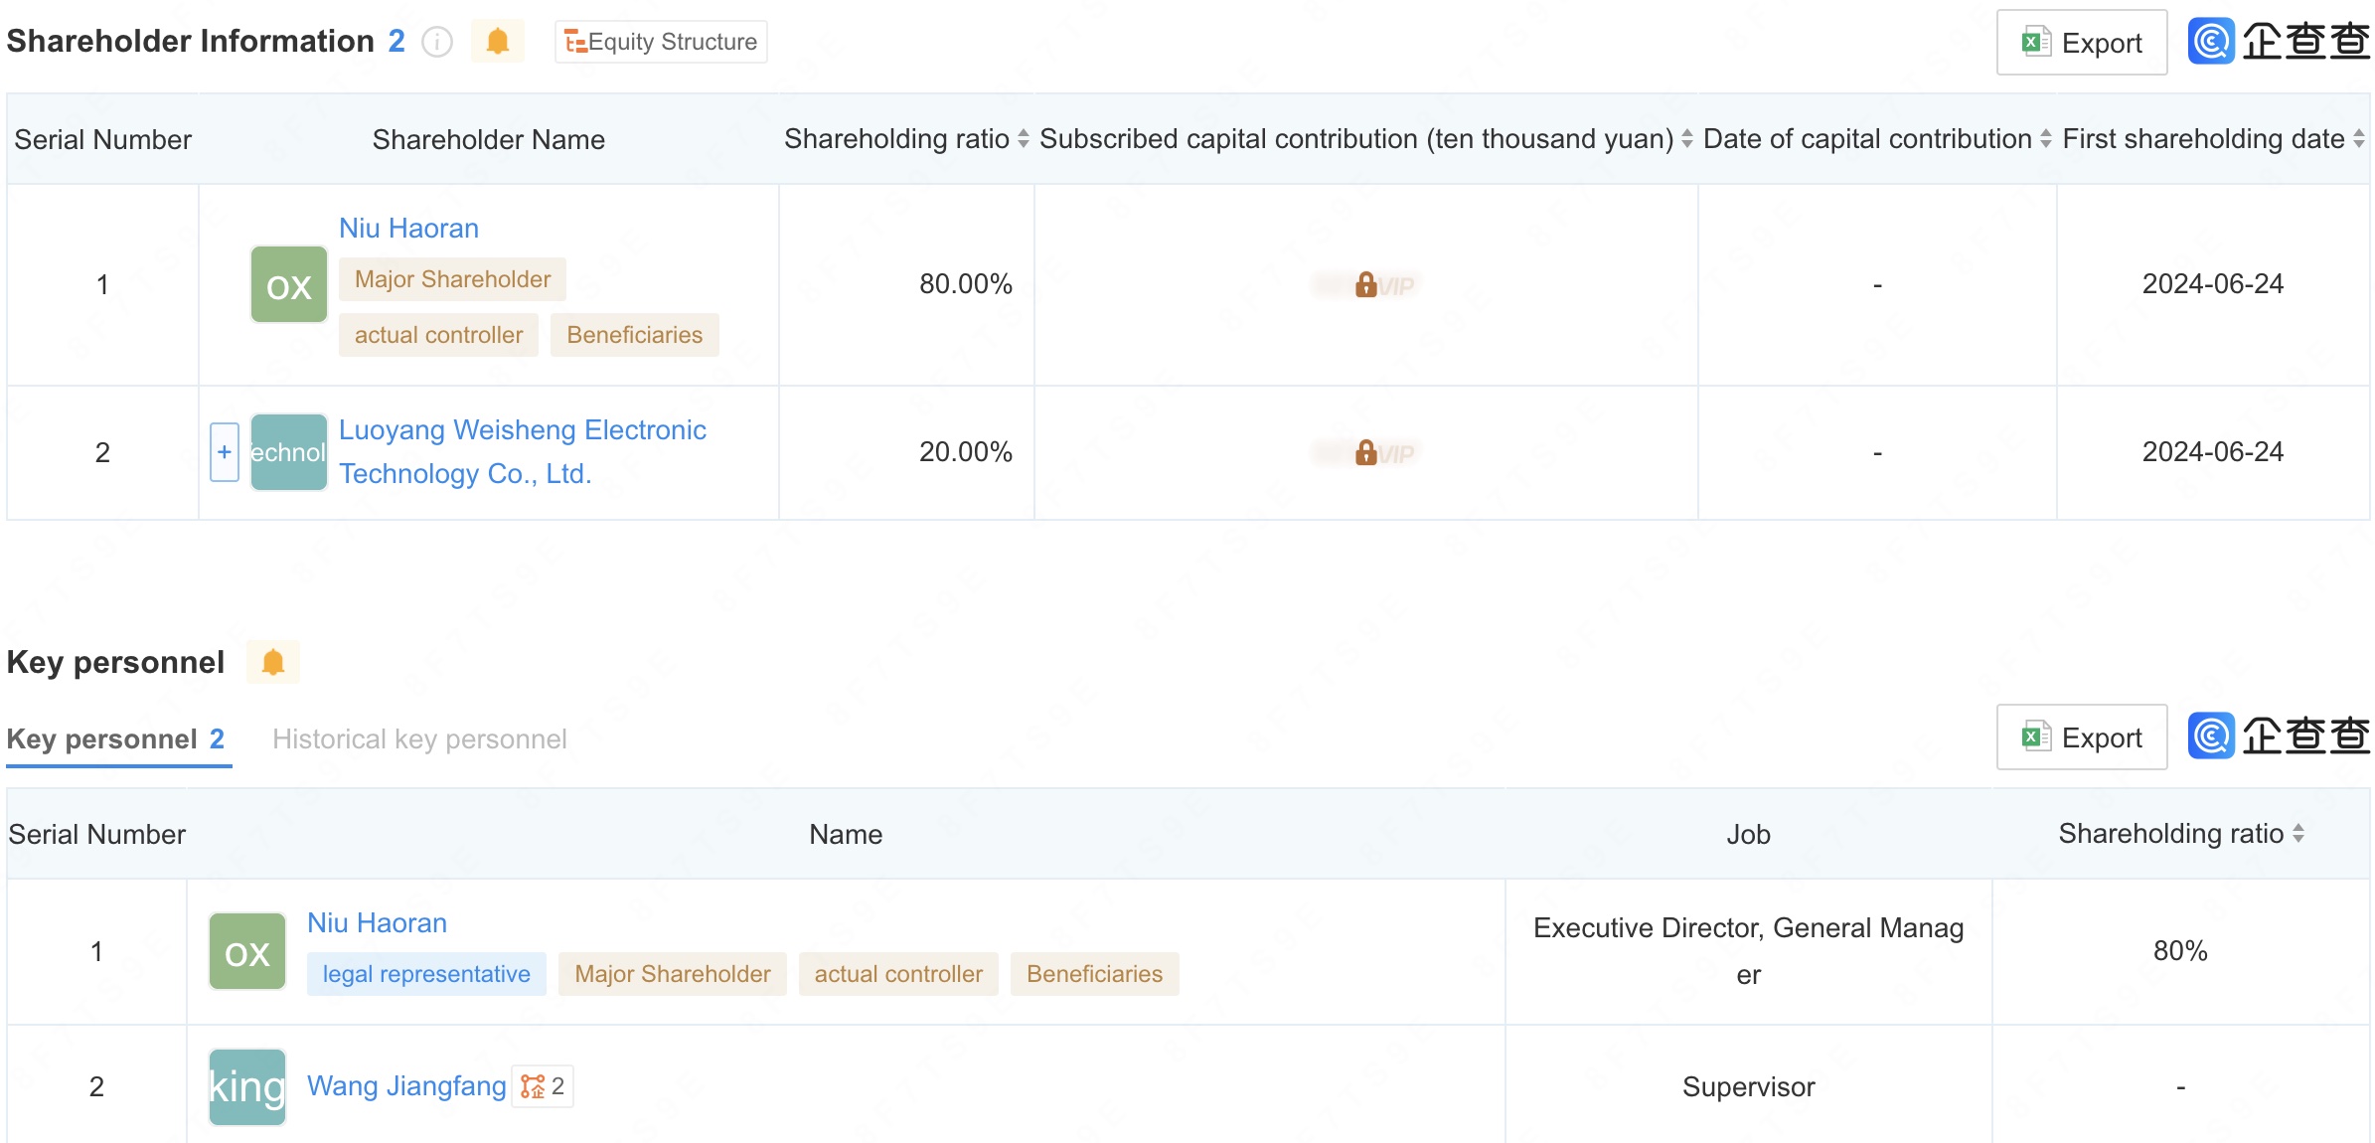2375x1143 pixels.
Task: Toggle the Shareholder Information bell alert
Action: tap(497, 42)
